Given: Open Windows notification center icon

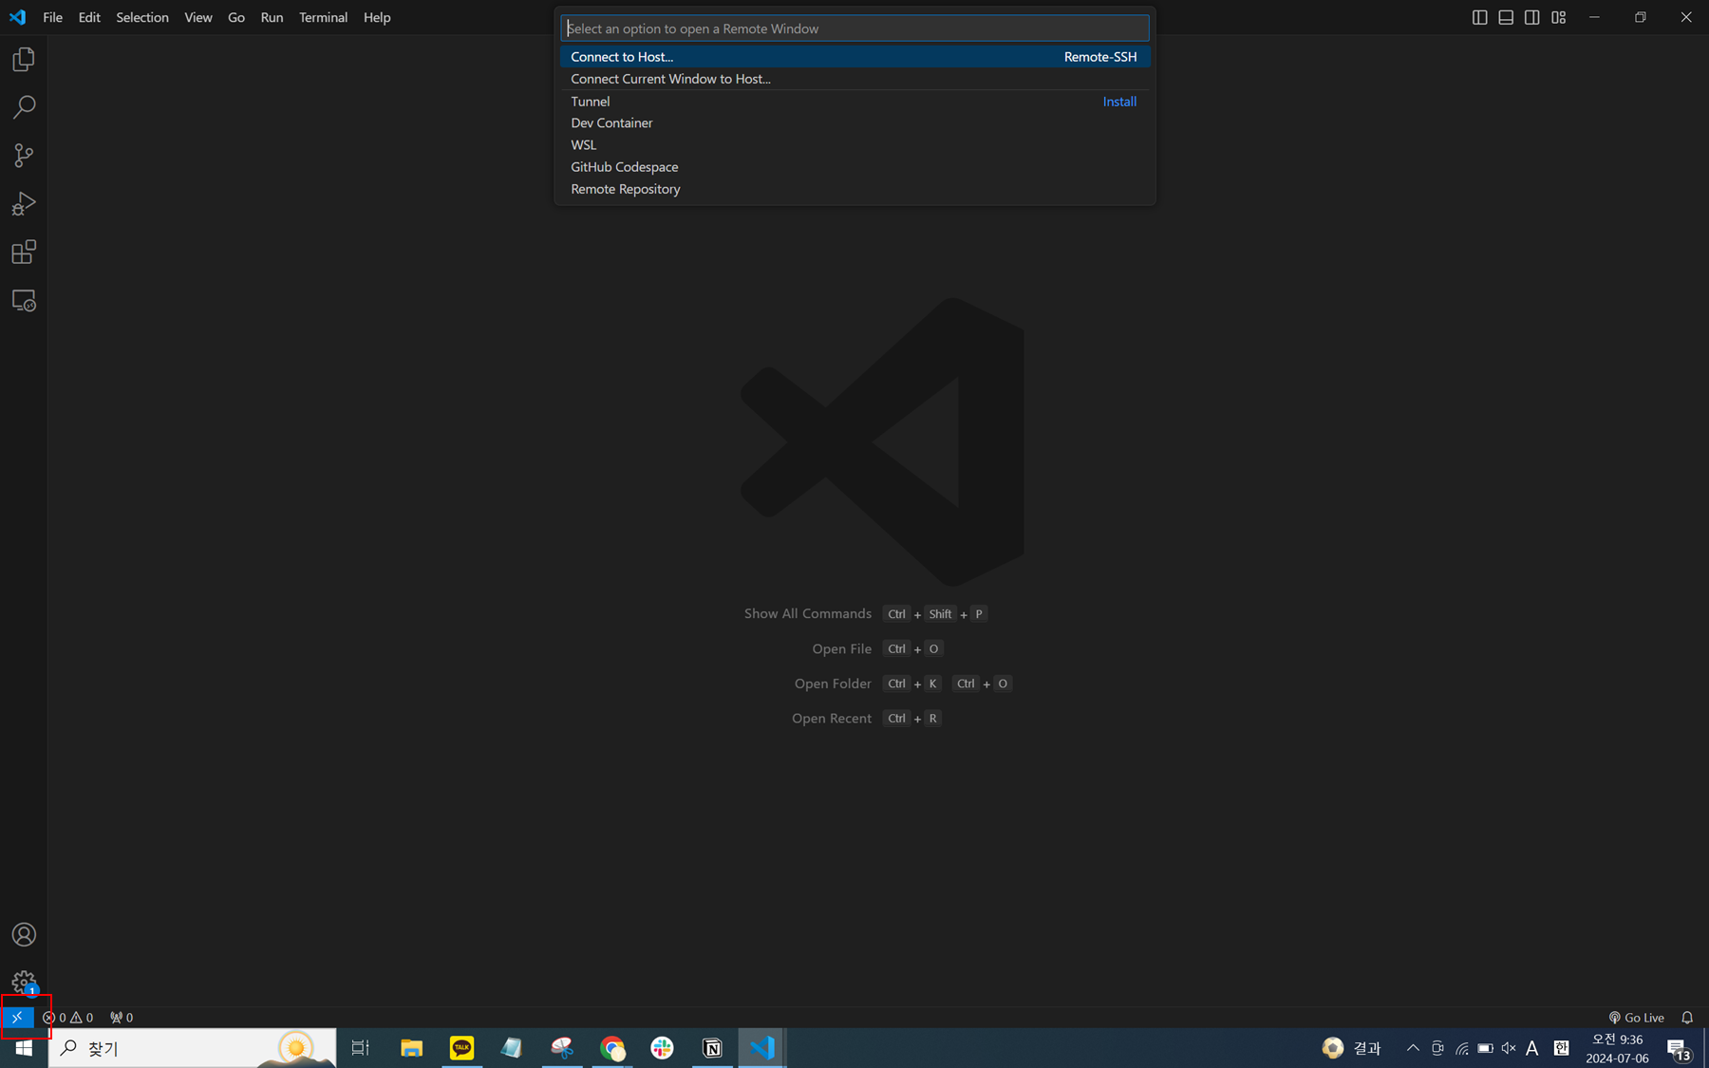Looking at the screenshot, I should coord(1680,1048).
